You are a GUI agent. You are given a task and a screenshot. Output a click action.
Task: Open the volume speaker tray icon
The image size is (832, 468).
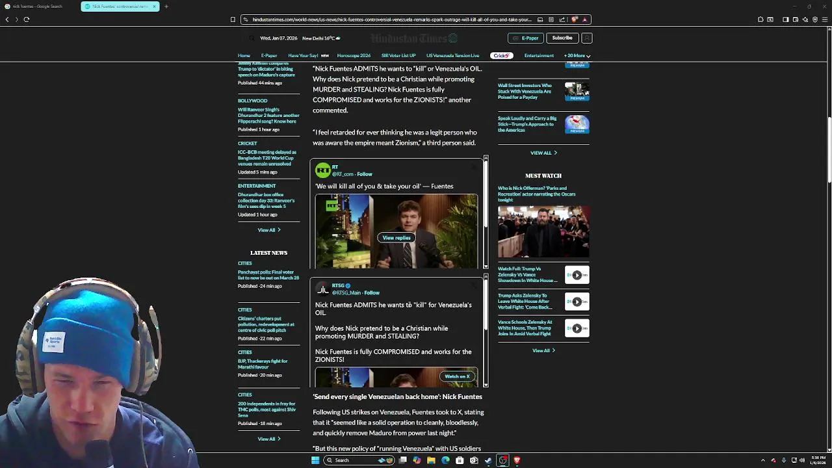click(803, 460)
